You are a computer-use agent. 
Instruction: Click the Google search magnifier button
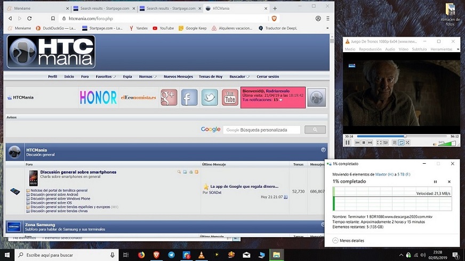click(x=315, y=130)
